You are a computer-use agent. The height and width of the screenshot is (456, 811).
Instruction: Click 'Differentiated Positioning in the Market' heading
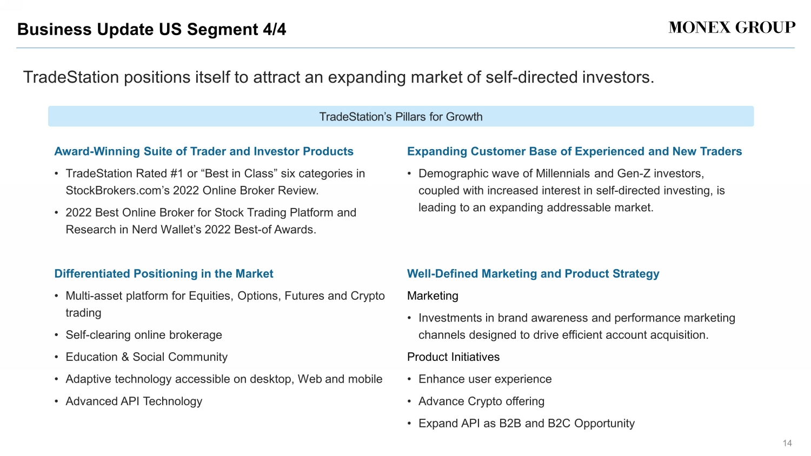tap(164, 274)
